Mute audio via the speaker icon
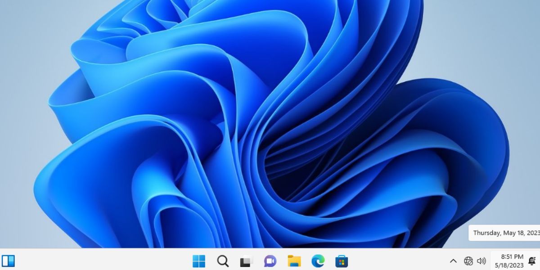This screenshot has width=540, height=270. pos(481,261)
